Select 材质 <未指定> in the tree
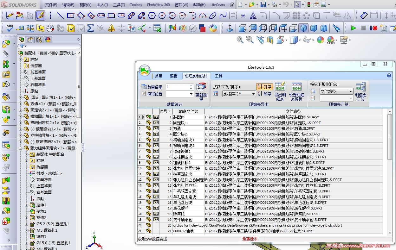 pos(49,173)
